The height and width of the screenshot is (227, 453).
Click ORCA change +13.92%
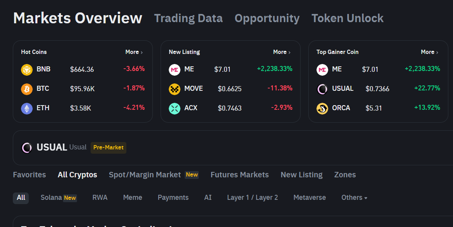click(x=427, y=107)
